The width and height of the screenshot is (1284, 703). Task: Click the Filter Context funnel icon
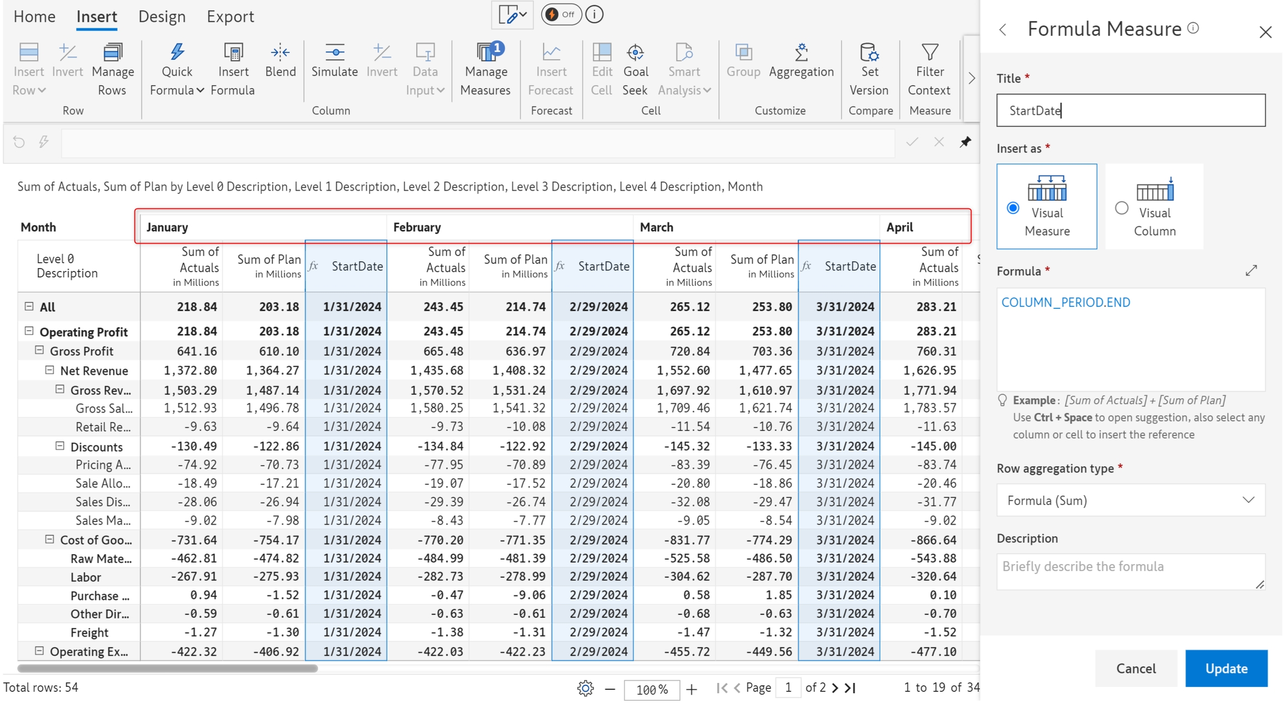tap(929, 52)
